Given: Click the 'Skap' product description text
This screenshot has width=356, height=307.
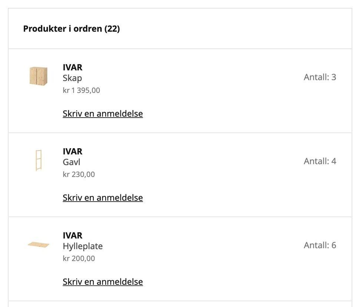Looking at the screenshot, I should tap(72, 78).
